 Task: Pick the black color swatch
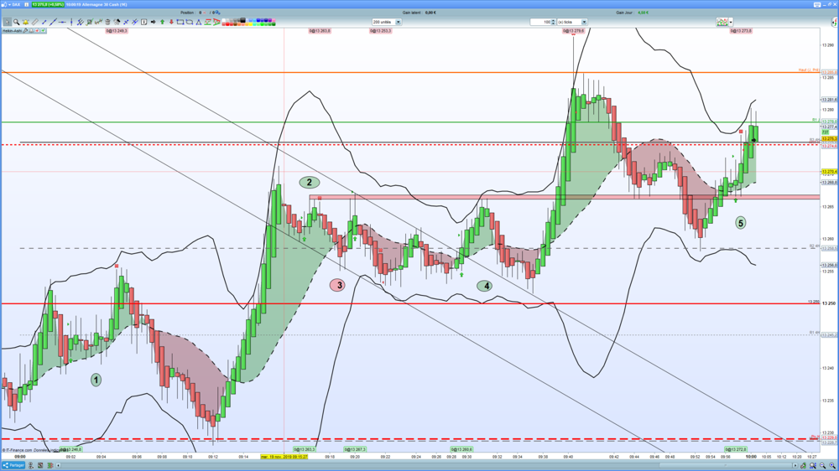[x=243, y=20]
